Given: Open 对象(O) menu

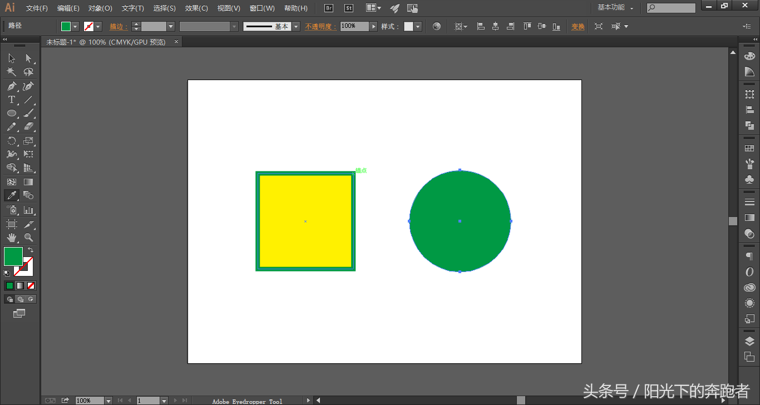Looking at the screenshot, I should (x=100, y=8).
